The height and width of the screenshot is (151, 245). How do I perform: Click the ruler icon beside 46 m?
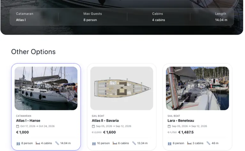[209, 143]
